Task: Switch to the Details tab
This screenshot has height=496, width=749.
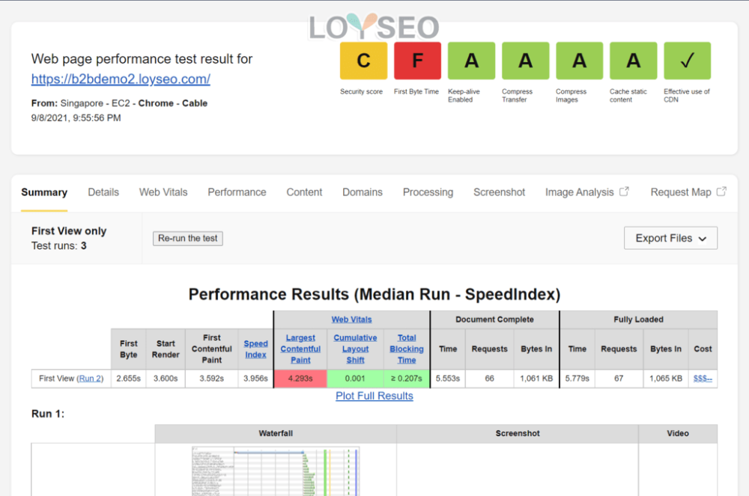Action: (103, 192)
